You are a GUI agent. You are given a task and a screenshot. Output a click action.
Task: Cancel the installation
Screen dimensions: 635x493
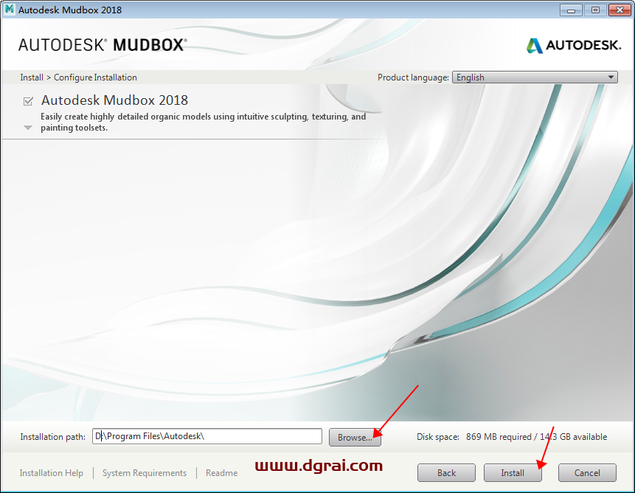pyautogui.click(x=587, y=473)
